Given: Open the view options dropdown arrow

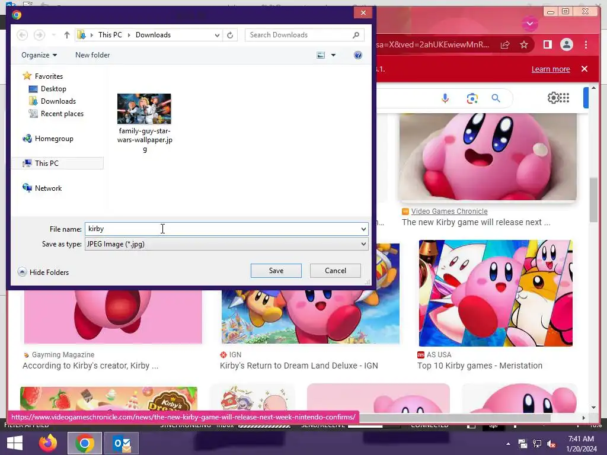Looking at the screenshot, I should 333,55.
